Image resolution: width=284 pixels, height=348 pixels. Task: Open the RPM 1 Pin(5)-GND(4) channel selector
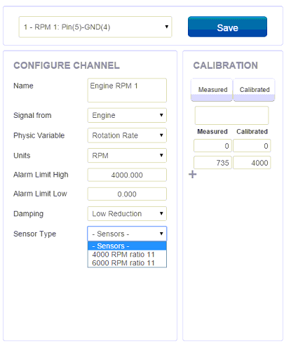[95, 27]
